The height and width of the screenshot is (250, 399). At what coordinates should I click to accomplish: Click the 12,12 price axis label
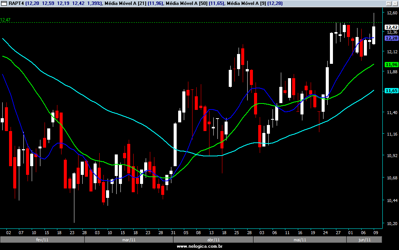[392, 52]
